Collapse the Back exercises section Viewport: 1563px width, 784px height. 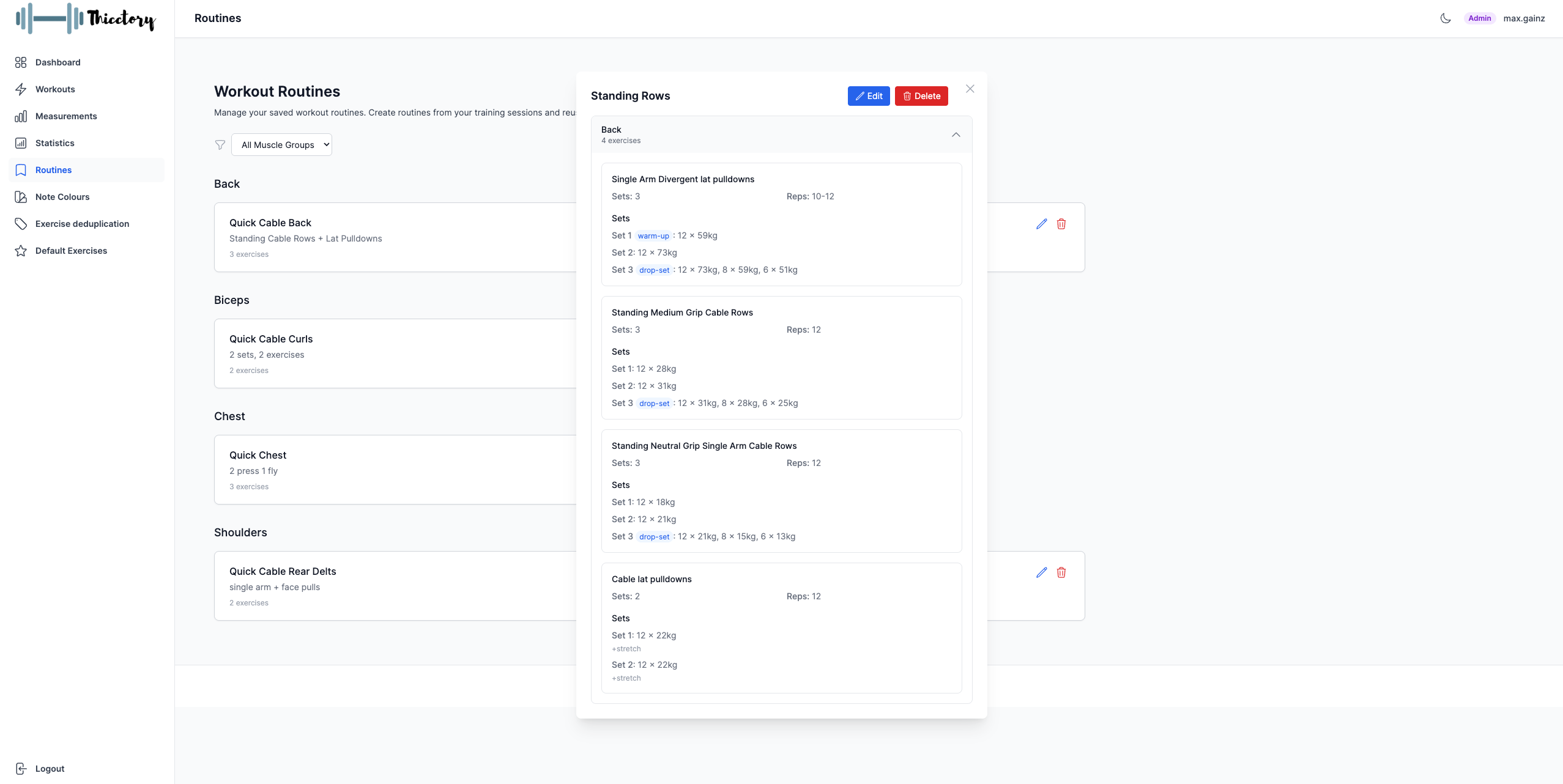coord(956,135)
